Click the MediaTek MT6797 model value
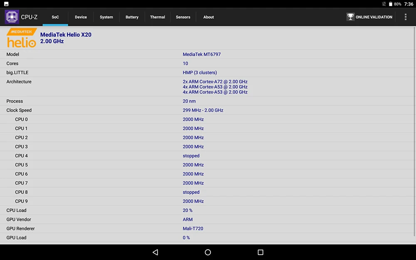The width and height of the screenshot is (416, 260). 202,54
